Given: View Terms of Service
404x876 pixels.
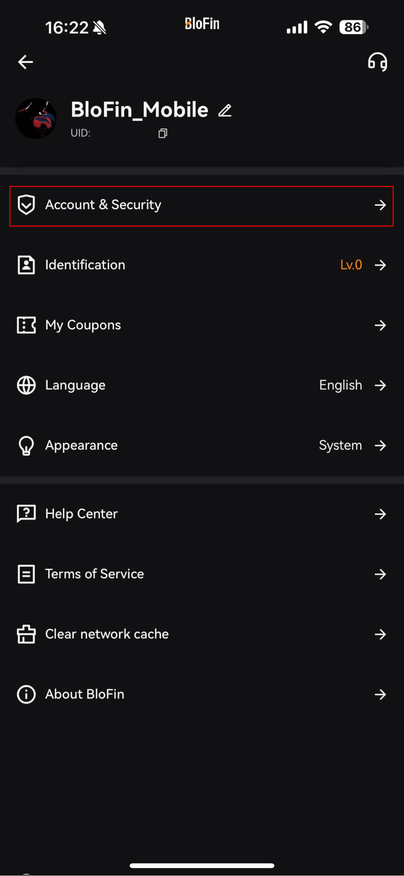Looking at the screenshot, I should coord(202,574).
